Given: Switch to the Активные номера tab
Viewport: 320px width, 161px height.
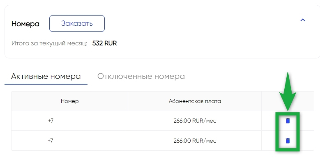Looking at the screenshot, I should [46, 76].
